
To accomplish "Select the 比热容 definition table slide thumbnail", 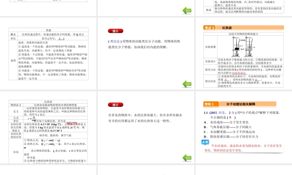I will (x=48, y=127).
